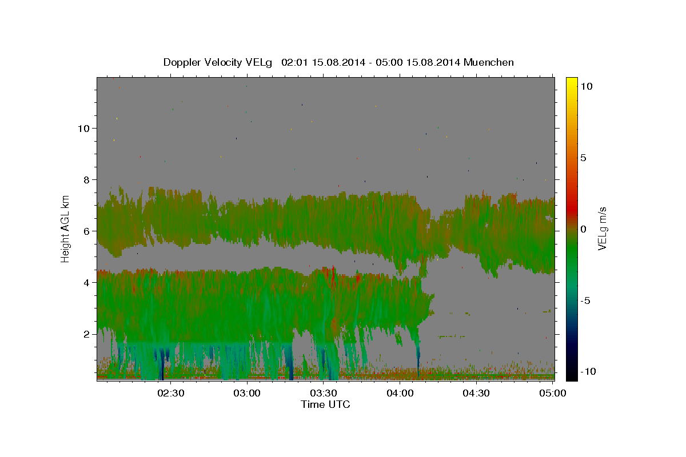
Task: Click the 'Muenchen' station name in title
Action: pos(489,62)
